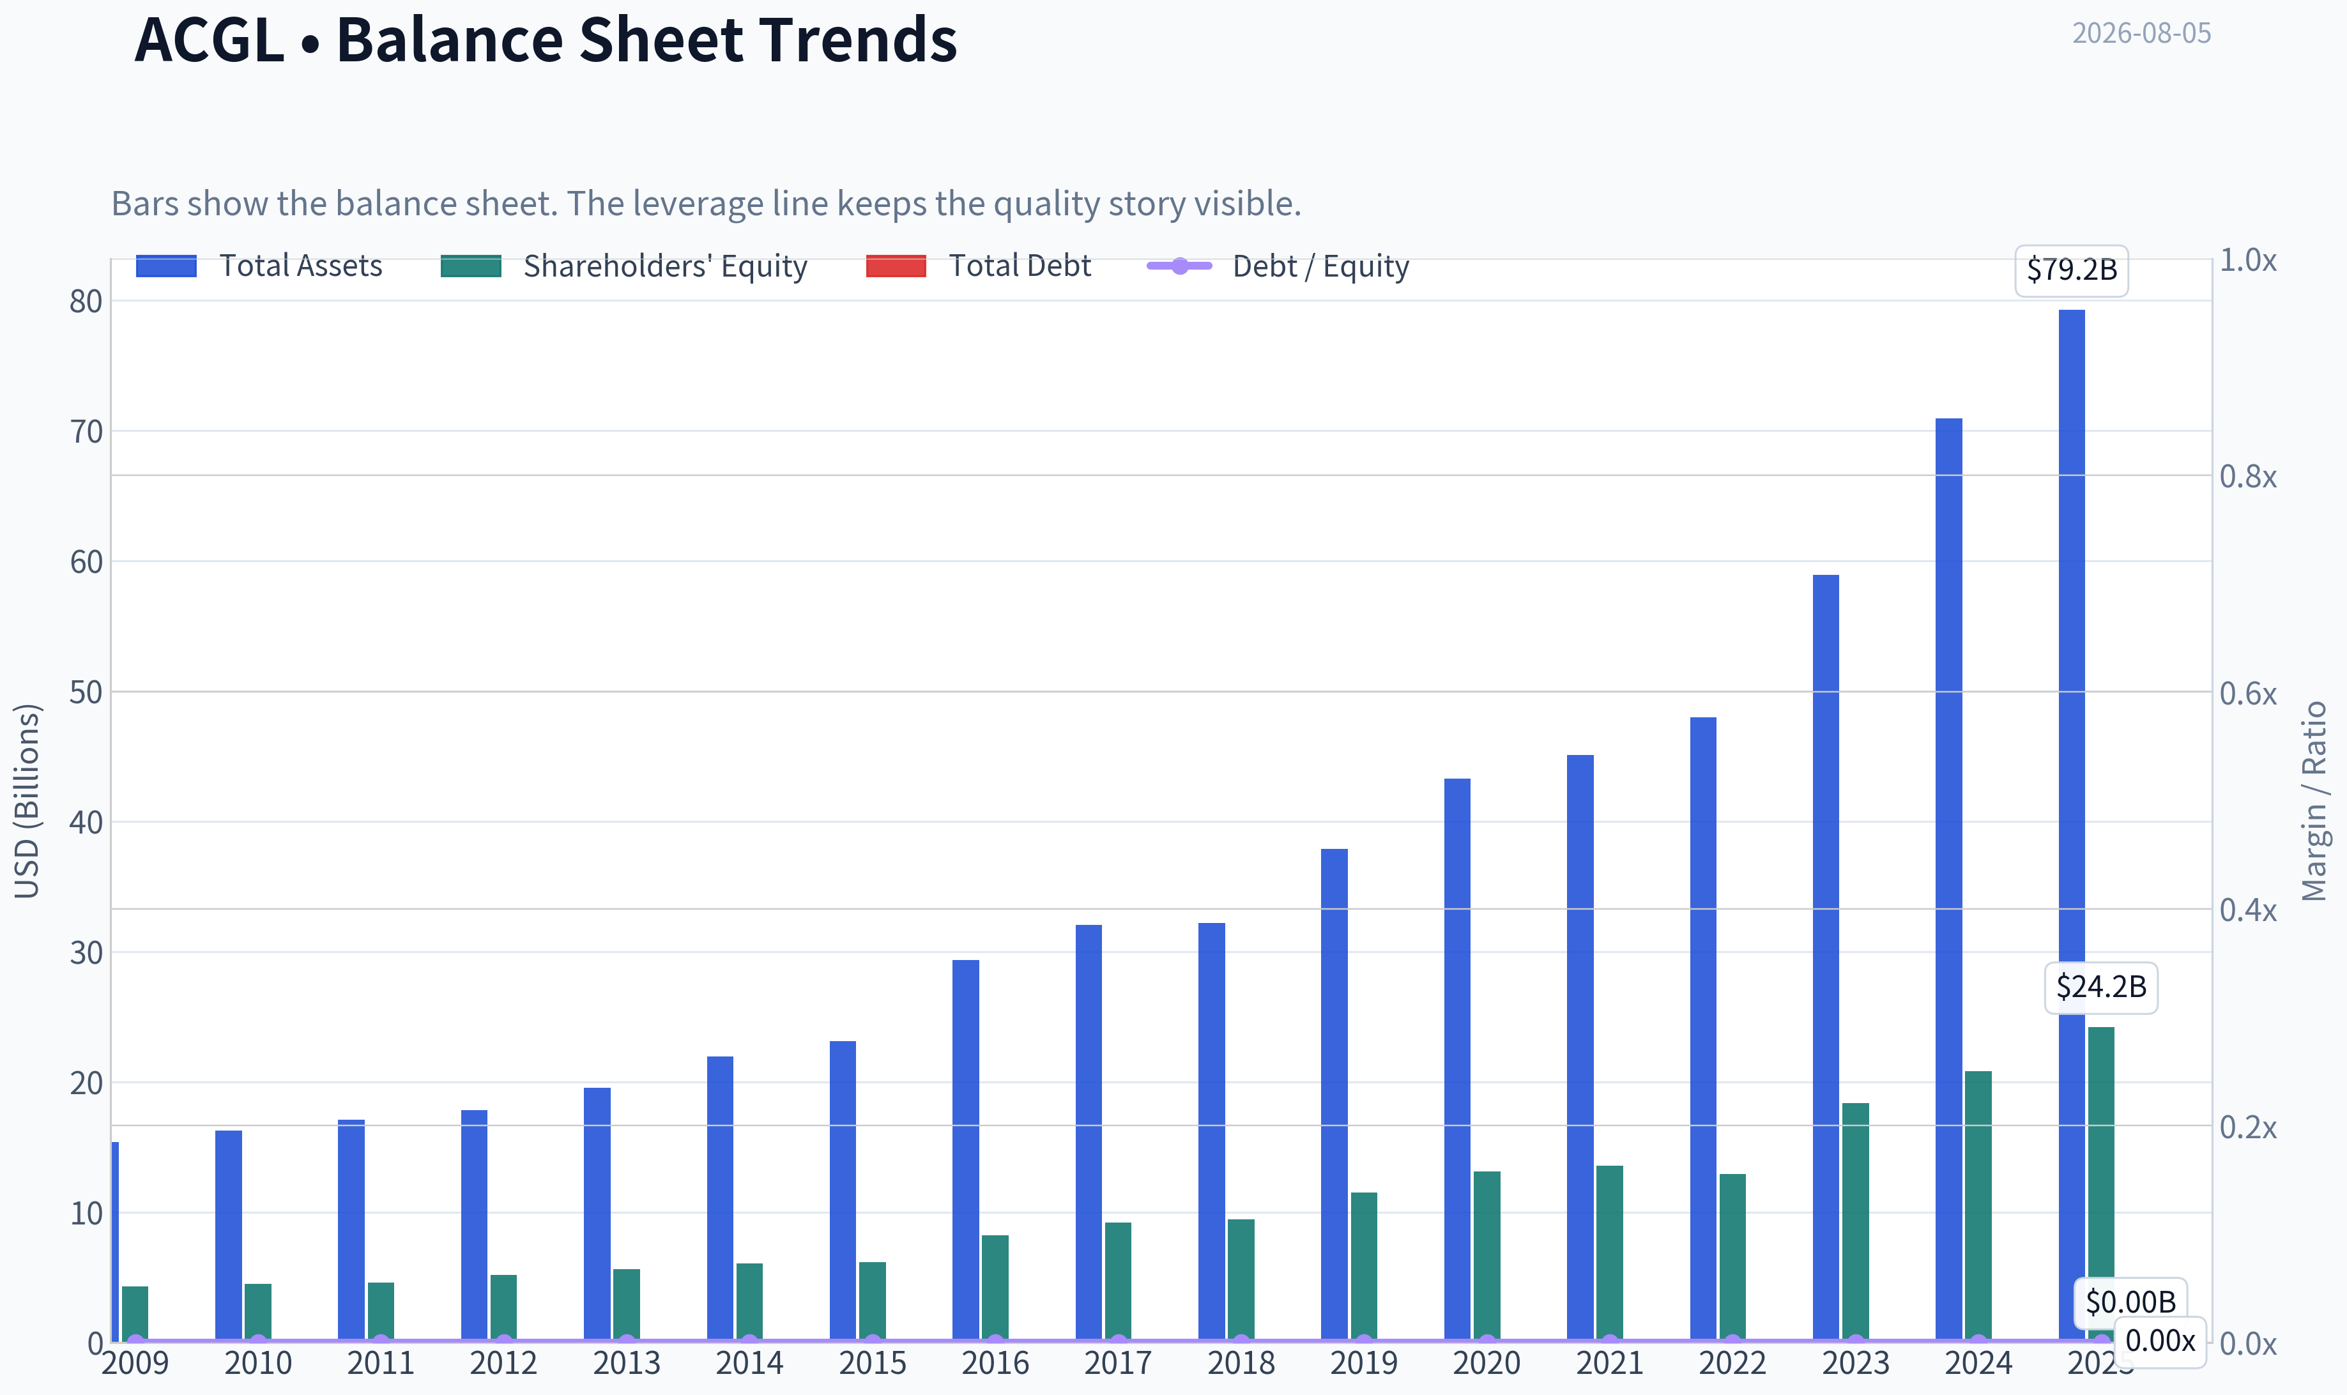Toggle the Debt / Equity legend line

click(1278, 266)
